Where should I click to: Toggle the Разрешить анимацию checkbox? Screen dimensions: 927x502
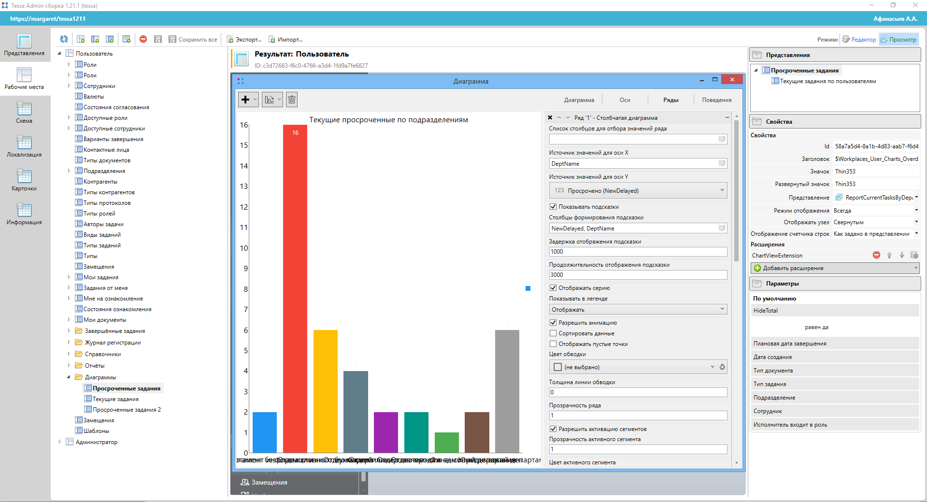click(553, 323)
